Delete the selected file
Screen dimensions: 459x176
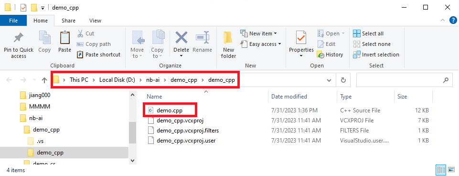click(x=181, y=41)
